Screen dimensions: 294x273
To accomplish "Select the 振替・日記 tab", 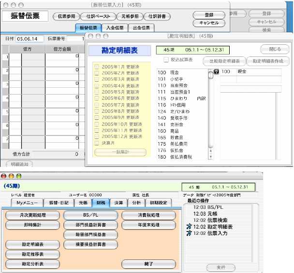I will (59, 203).
